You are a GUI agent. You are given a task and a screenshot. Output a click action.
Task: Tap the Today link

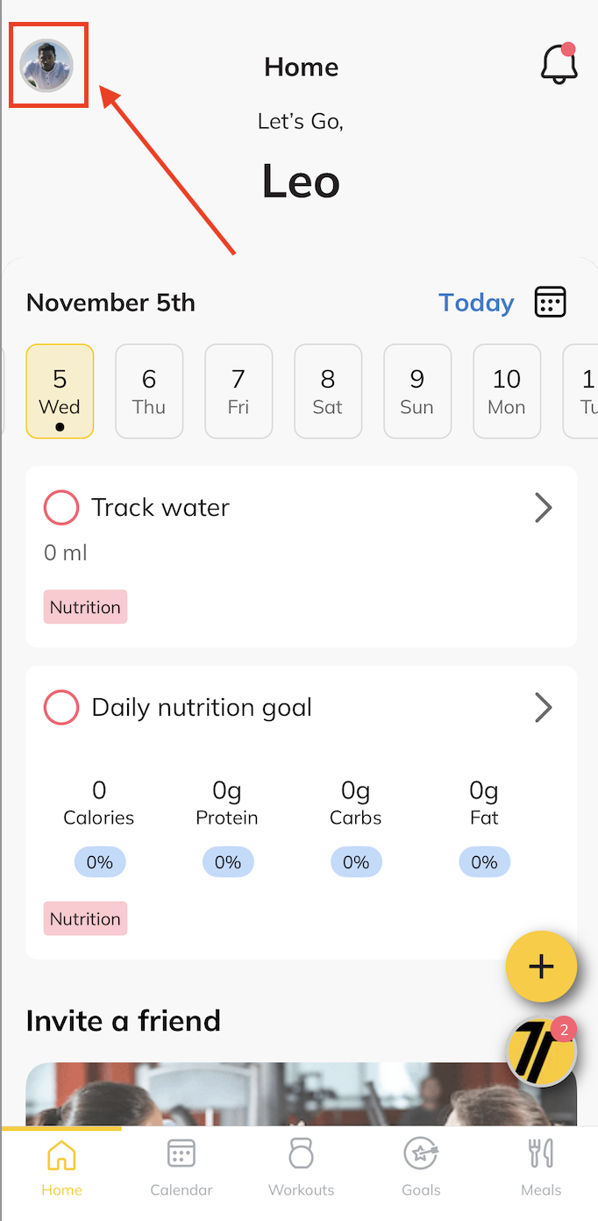click(476, 303)
